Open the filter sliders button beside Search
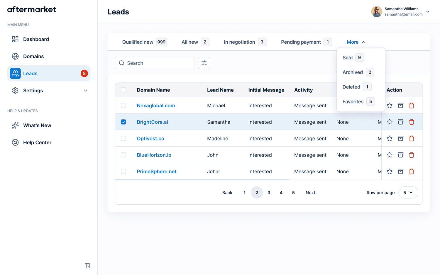The image size is (440, 275). click(204, 63)
